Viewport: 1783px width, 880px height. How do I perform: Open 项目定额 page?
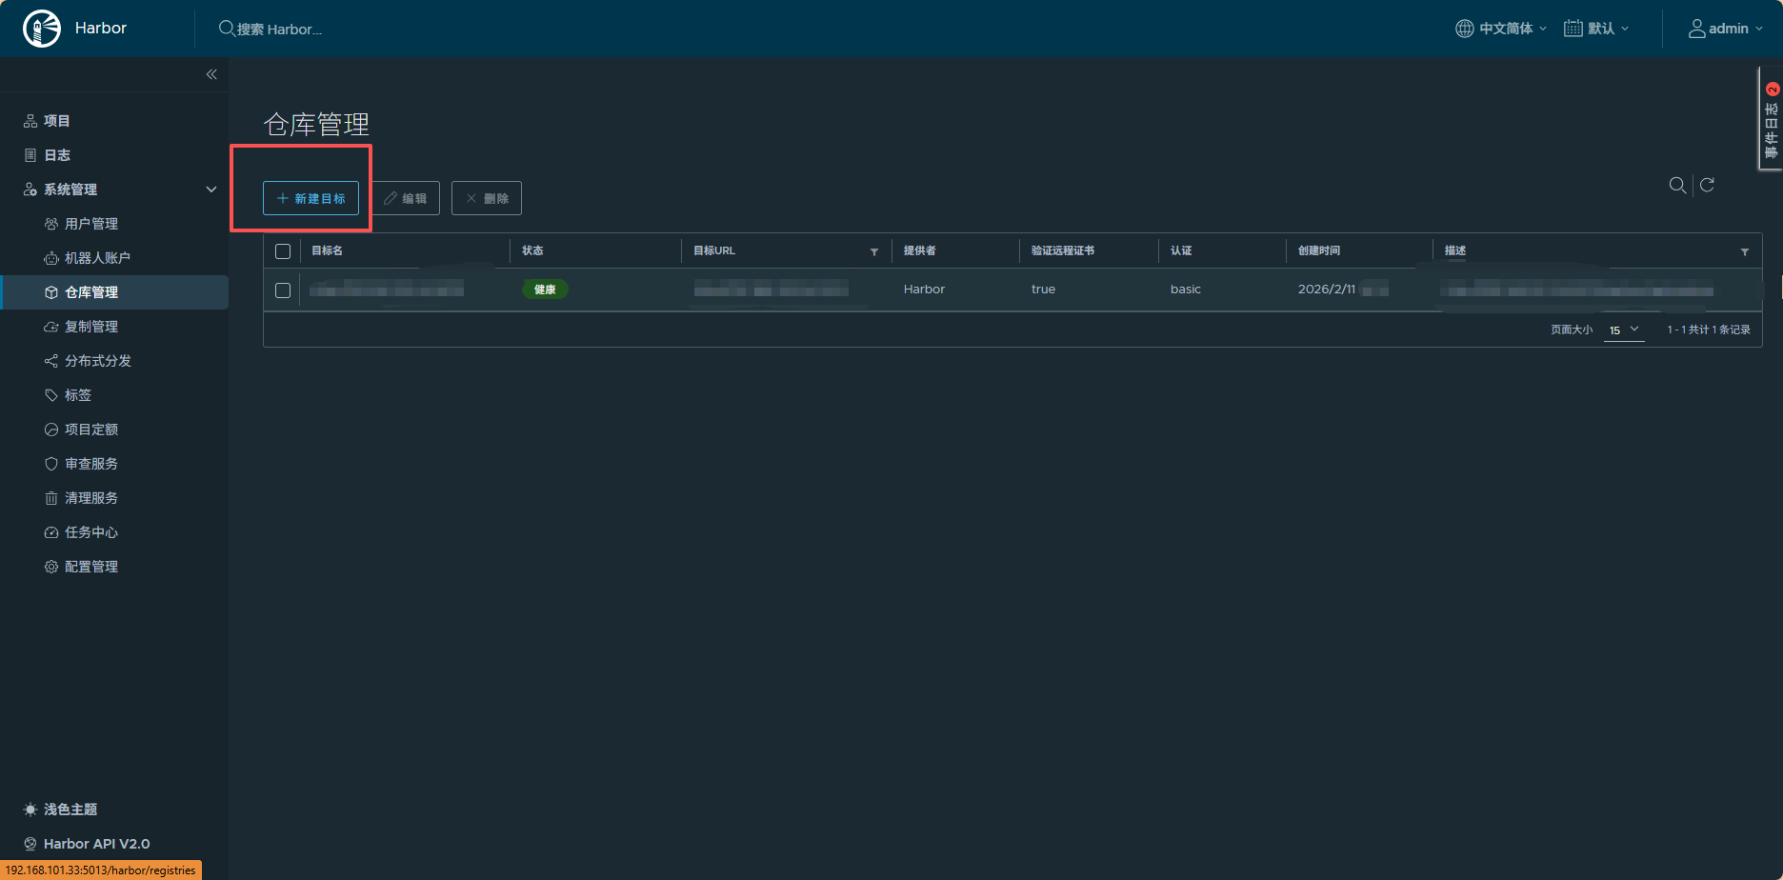pos(91,430)
